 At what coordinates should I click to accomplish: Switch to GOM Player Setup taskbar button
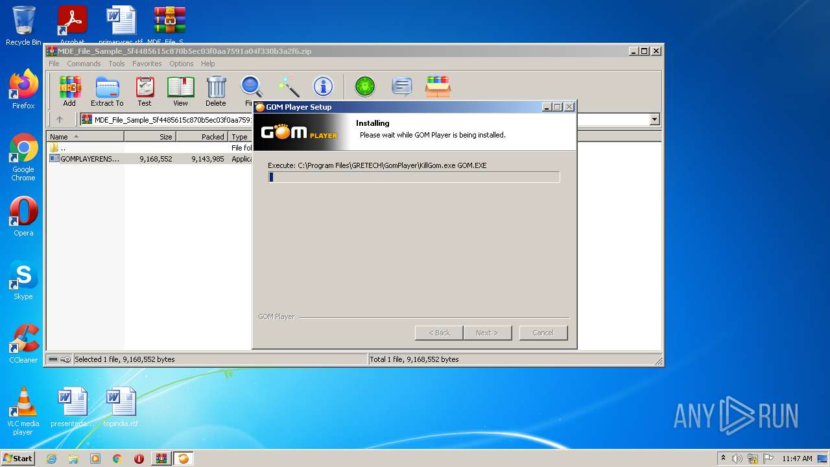tap(184, 459)
